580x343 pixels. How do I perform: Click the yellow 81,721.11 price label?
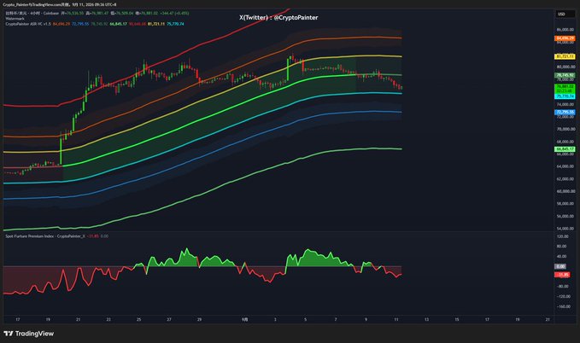pos(565,56)
